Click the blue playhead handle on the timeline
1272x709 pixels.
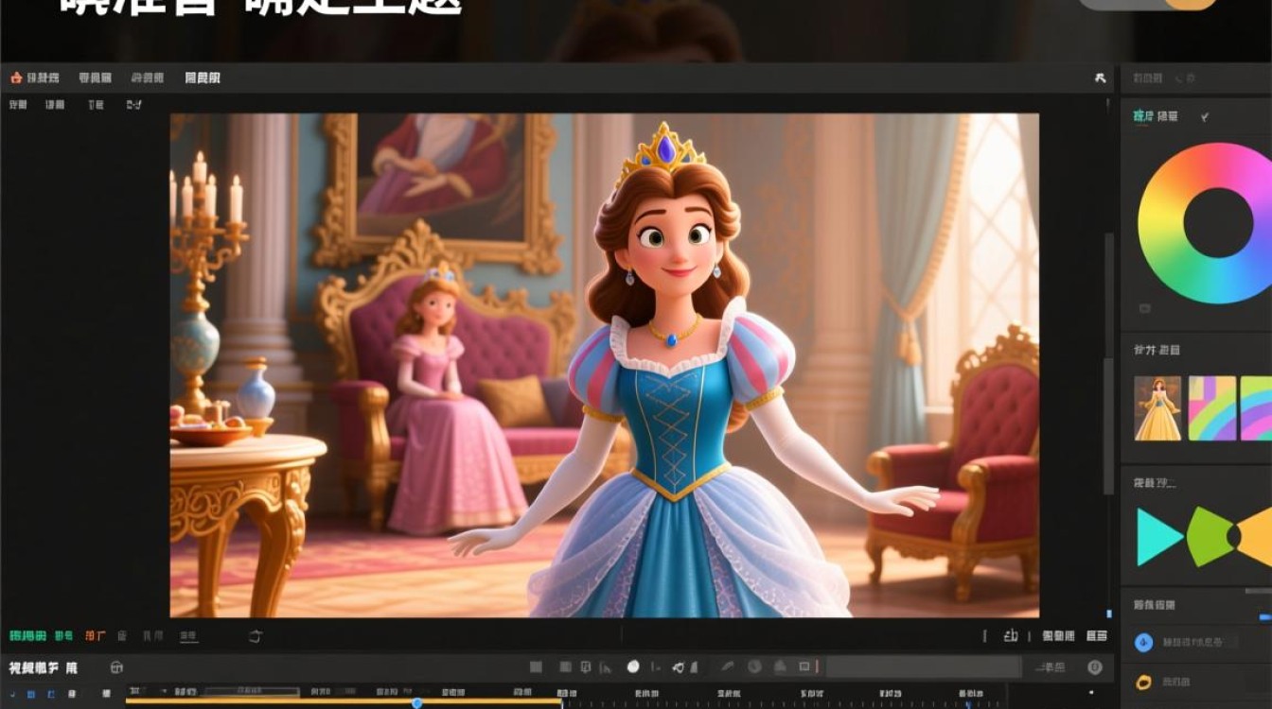pos(417,702)
